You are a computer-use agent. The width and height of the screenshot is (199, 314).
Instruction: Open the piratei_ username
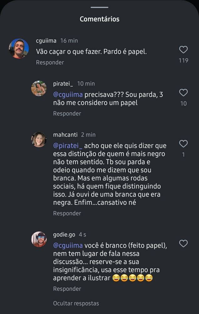pyautogui.click(x=63, y=84)
